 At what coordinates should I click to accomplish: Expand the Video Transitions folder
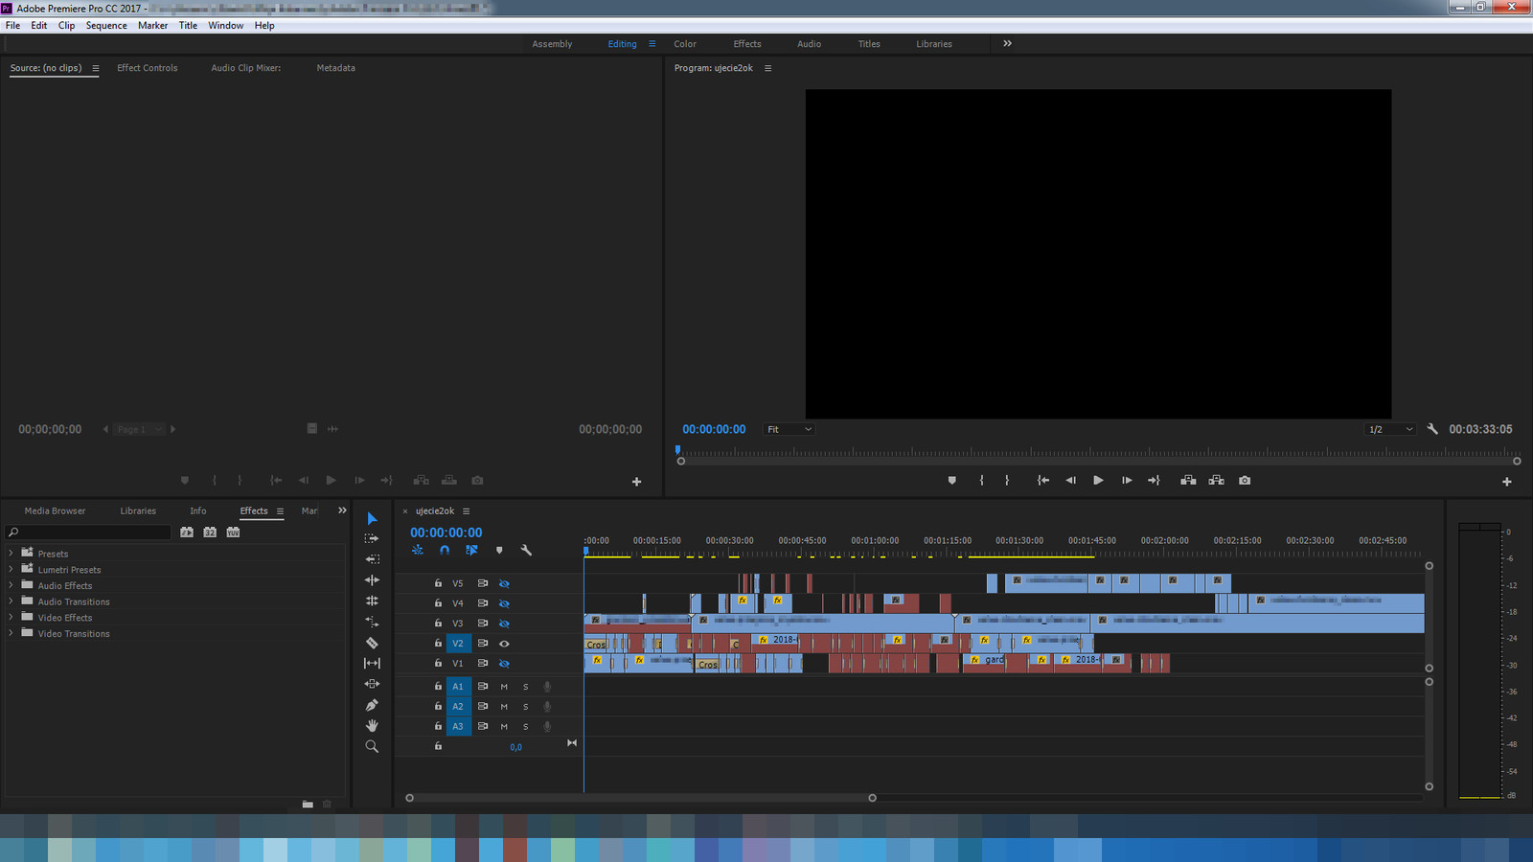click(x=11, y=634)
